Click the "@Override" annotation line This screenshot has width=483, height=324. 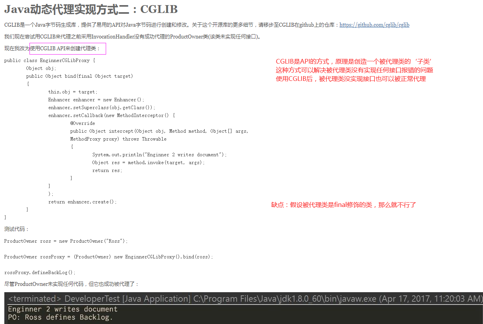[83, 123]
